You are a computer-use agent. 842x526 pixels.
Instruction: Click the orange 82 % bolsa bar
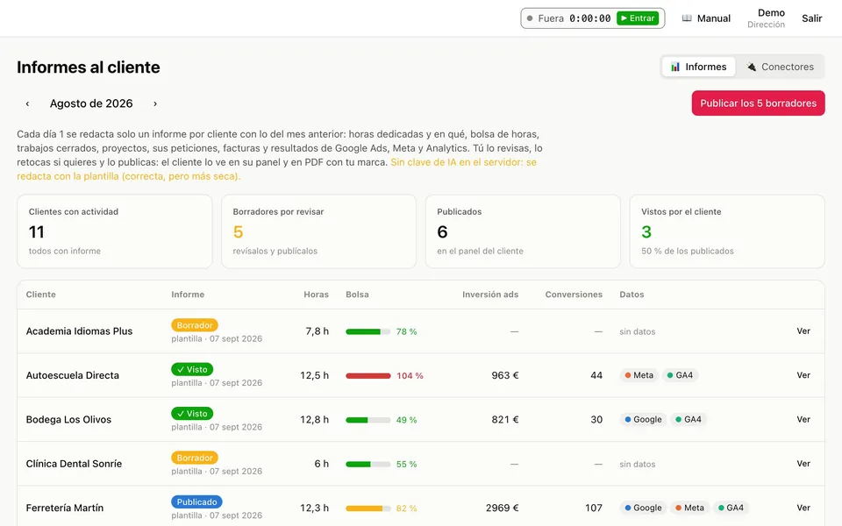pyautogui.click(x=367, y=508)
